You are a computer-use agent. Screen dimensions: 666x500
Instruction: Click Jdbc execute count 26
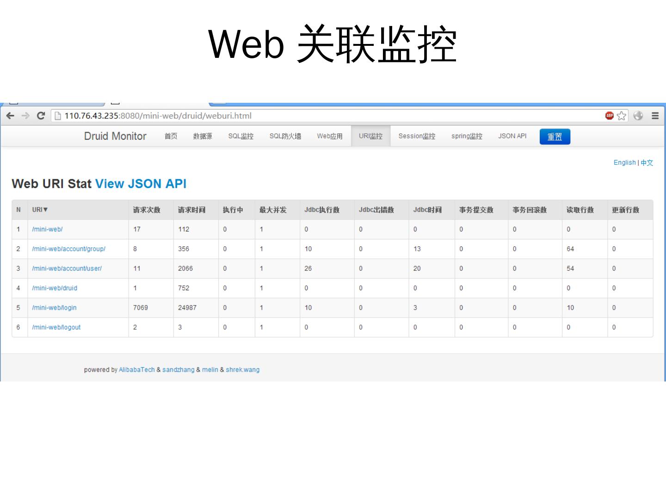coord(308,269)
